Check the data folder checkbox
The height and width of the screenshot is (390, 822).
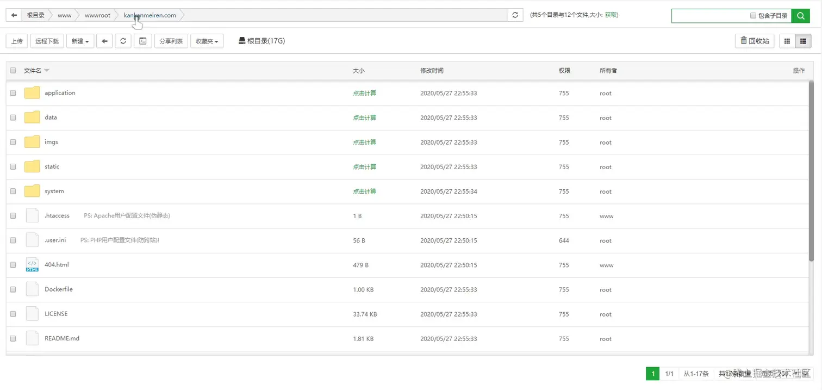click(x=13, y=117)
